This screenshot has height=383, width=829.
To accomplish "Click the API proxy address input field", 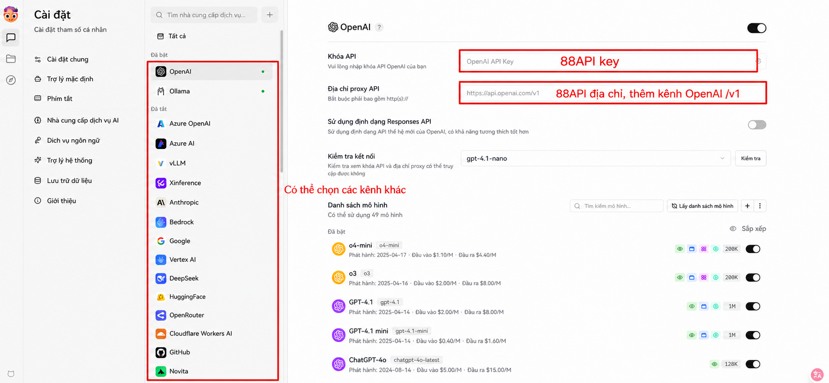I will (613, 93).
